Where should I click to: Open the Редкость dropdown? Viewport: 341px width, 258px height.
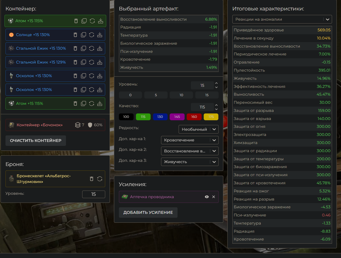pos(198,129)
